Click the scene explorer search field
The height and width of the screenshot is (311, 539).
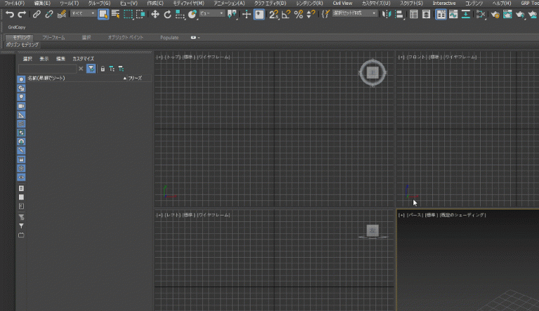[47, 69]
